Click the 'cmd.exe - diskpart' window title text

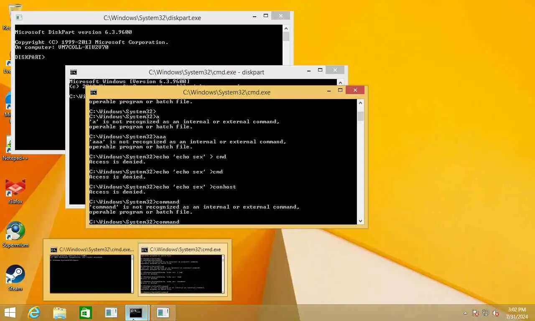206,72
